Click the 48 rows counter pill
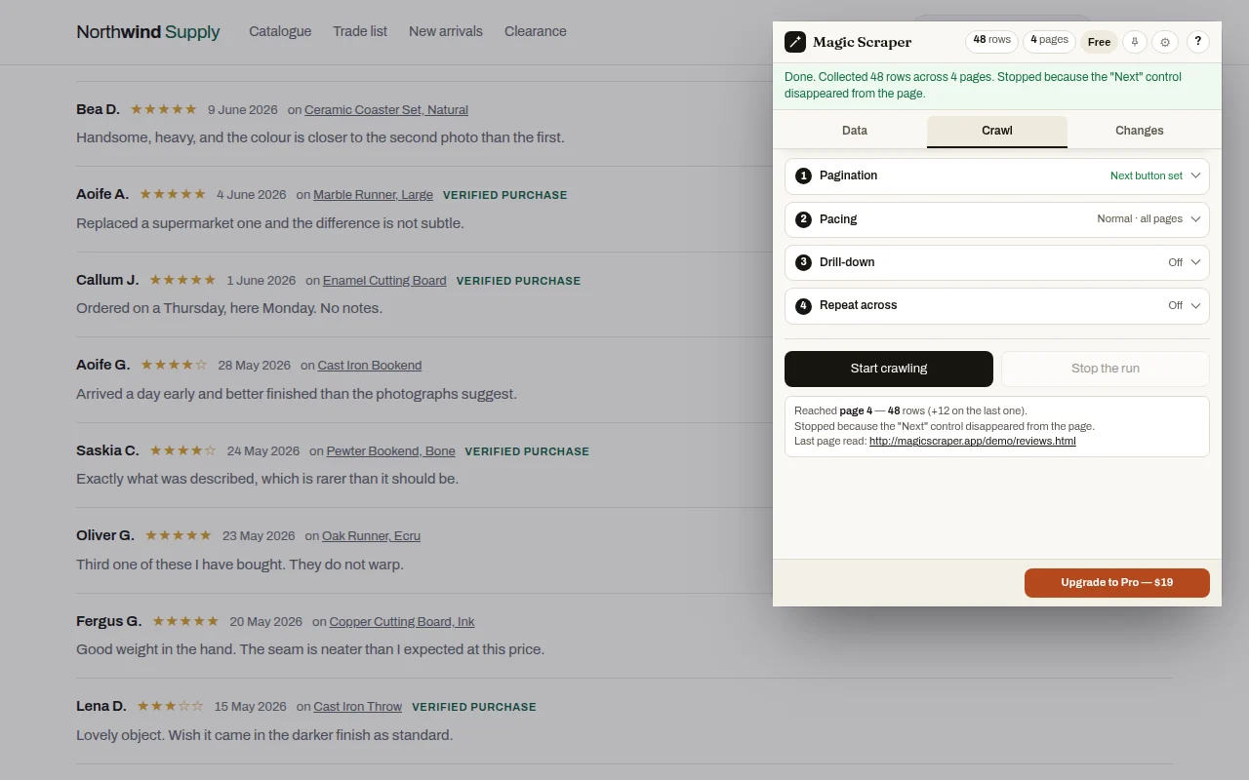This screenshot has width=1249, height=780. coord(992,41)
